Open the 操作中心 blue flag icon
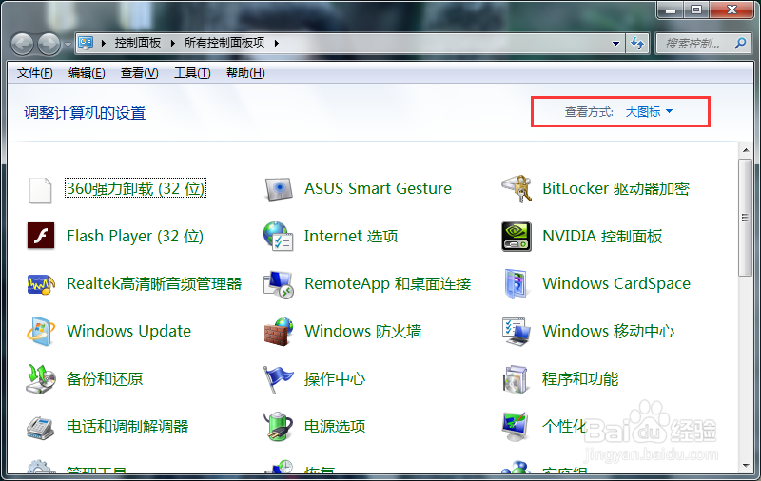 coord(278,379)
